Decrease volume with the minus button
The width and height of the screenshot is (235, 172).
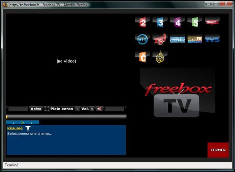[x=78, y=109]
